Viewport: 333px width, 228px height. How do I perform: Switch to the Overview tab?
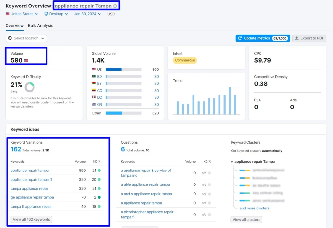tap(15, 25)
